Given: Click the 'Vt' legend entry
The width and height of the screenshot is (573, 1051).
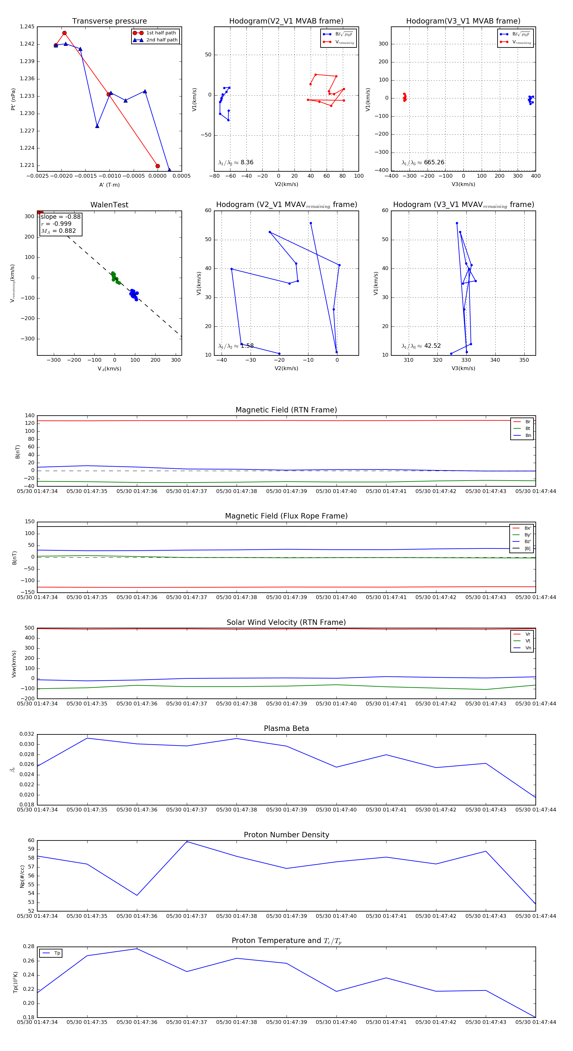Looking at the screenshot, I should point(522,641).
